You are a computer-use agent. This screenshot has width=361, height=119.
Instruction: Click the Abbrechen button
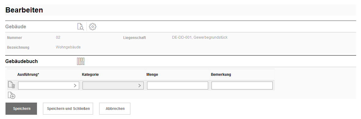pyautogui.click(x=115, y=109)
